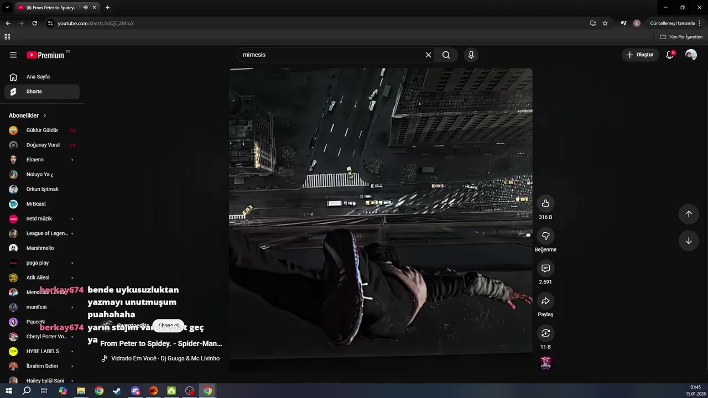Select Shorts in the sidebar
This screenshot has width=708, height=398.
(x=42, y=91)
